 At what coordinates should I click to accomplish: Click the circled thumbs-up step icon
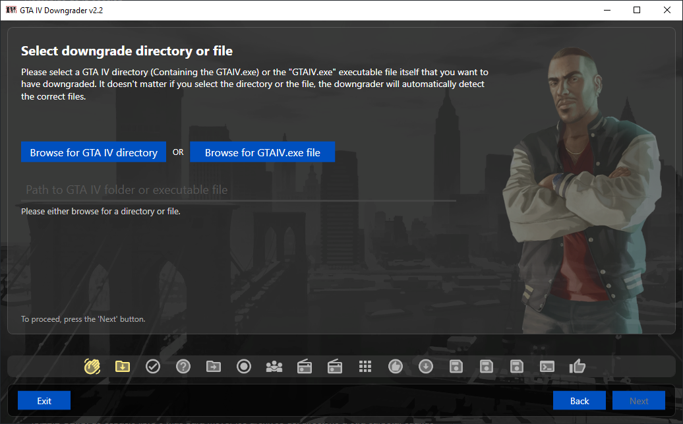pyautogui.click(x=396, y=367)
